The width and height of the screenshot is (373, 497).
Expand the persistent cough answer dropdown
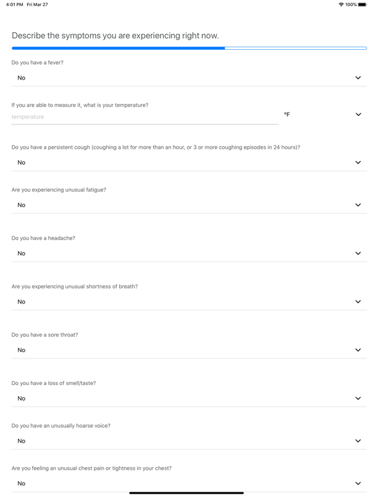[189, 162]
